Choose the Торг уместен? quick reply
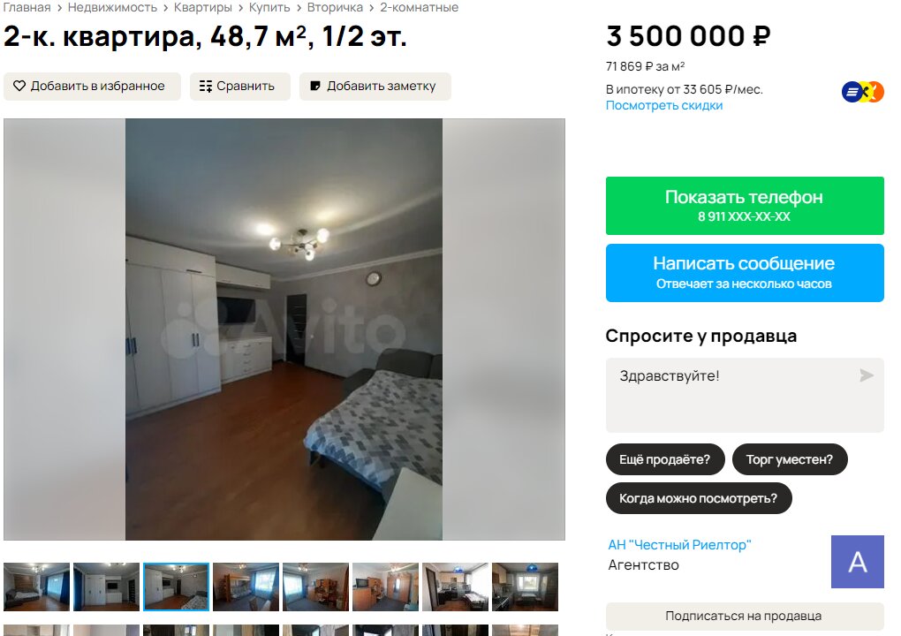Image resolution: width=901 pixels, height=636 pixels. 790,459
